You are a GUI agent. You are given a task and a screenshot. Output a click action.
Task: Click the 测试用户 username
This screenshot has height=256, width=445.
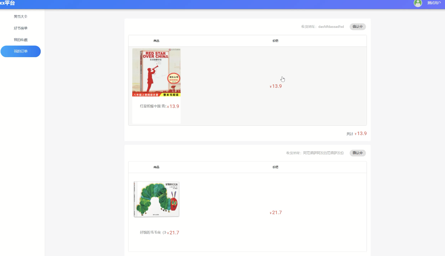[434, 3]
